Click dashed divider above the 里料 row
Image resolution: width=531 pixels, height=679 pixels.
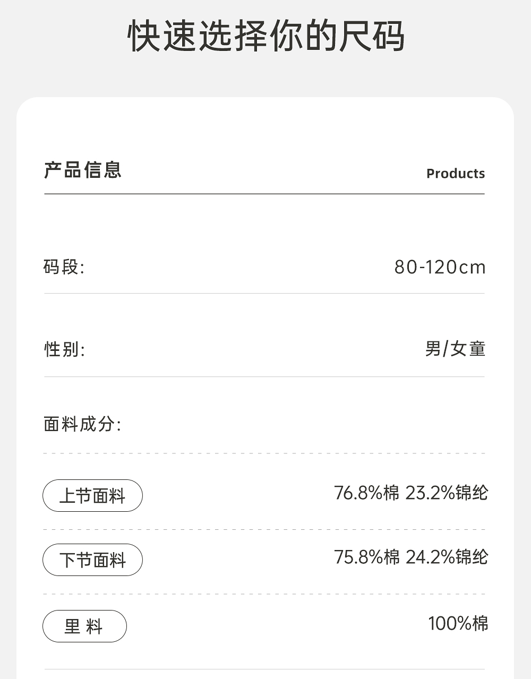pos(264,594)
